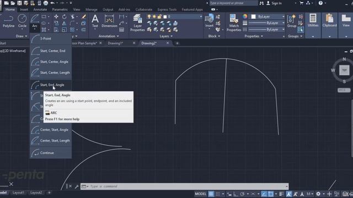Click the object color wheel swatch
Image resolution: width=353 pixels, height=198 pixels.
(245, 16)
